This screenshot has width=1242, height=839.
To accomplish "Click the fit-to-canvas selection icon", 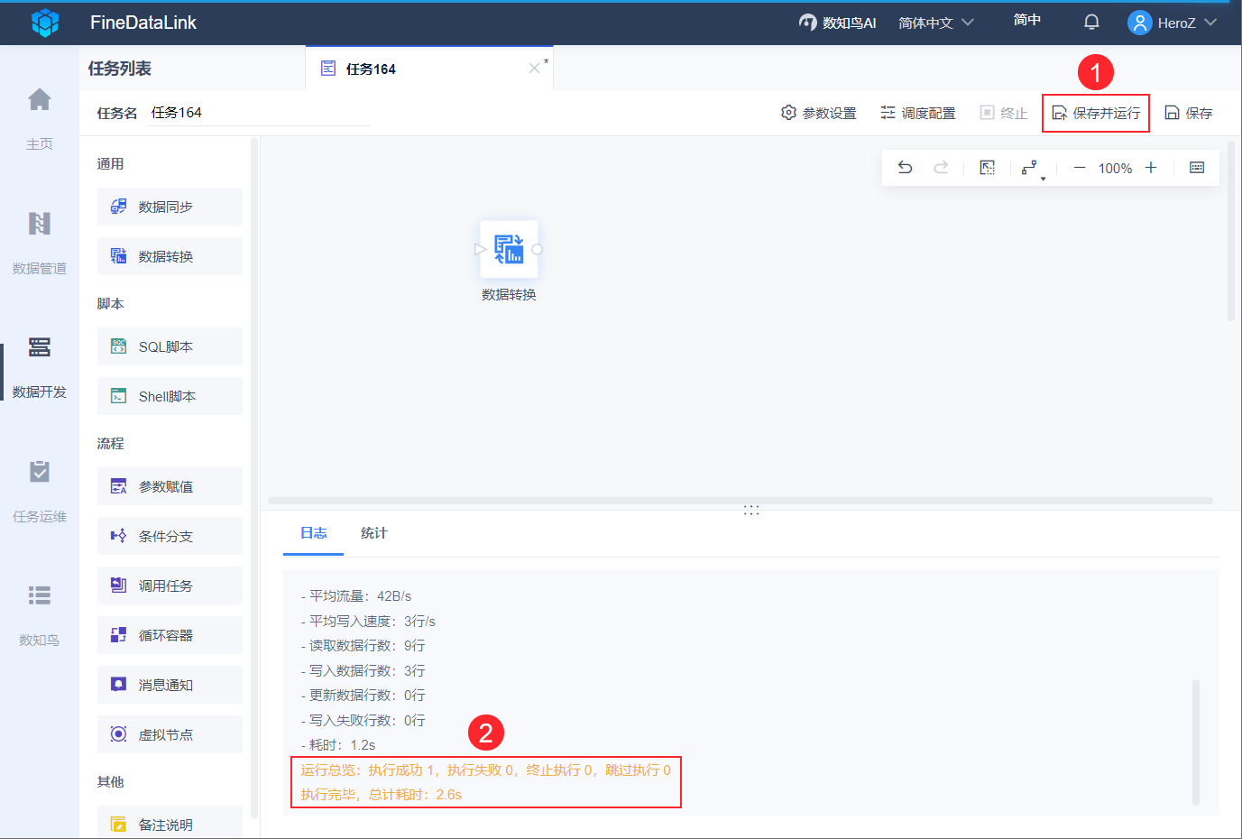I will pyautogui.click(x=988, y=168).
